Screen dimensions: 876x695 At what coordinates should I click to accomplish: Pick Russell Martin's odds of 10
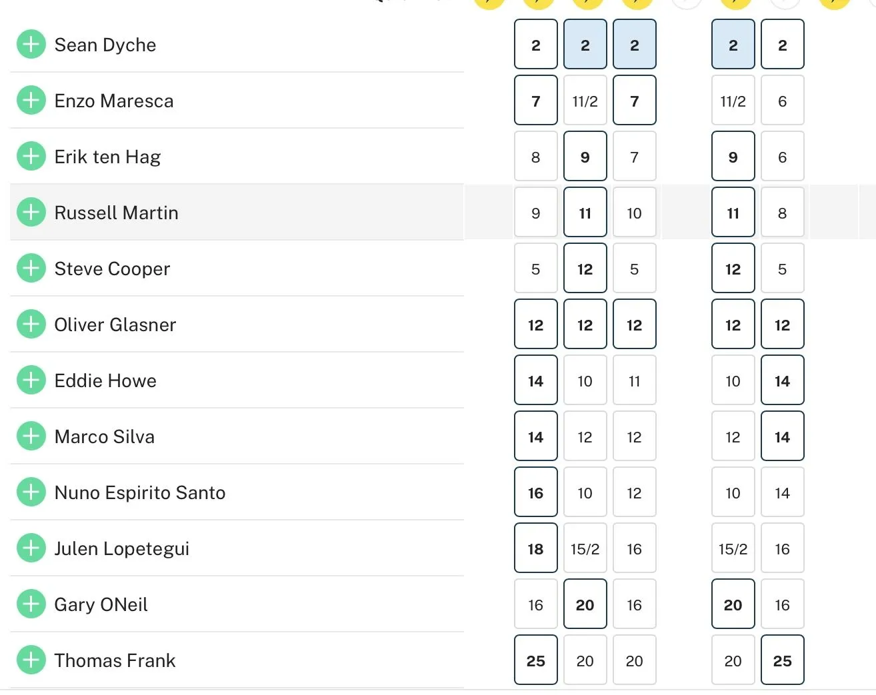tap(634, 213)
